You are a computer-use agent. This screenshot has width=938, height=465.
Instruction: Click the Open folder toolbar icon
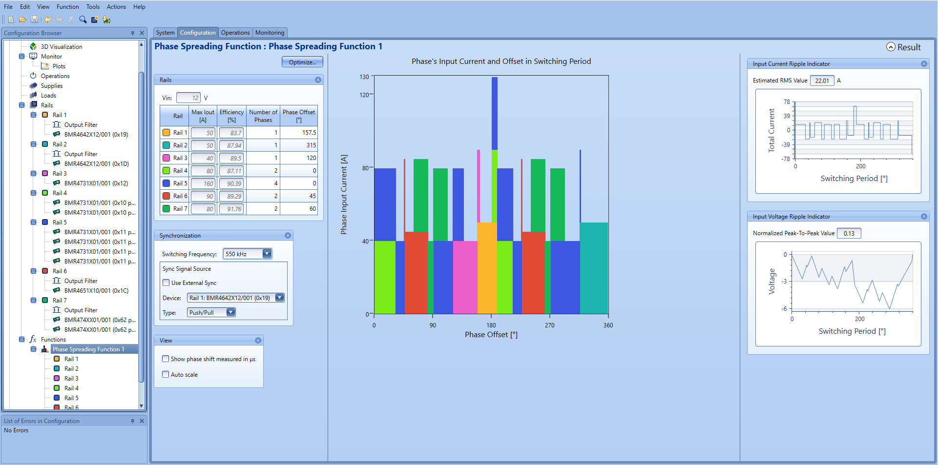pyautogui.click(x=22, y=20)
